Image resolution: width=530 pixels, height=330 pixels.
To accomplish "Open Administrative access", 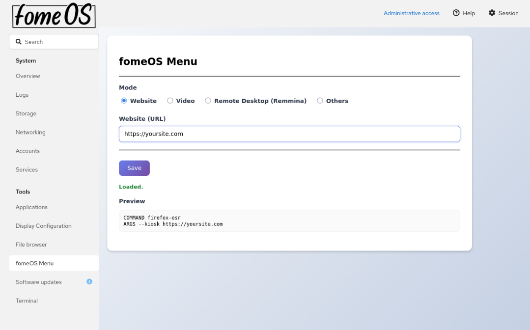I will point(411,13).
